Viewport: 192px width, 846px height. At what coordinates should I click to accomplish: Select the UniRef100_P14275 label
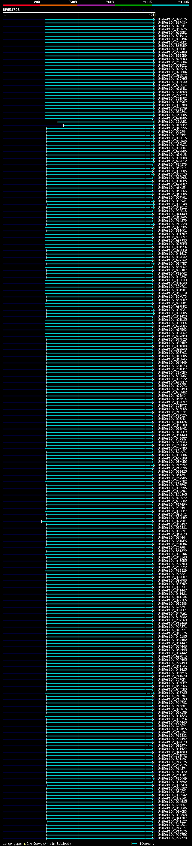(172, 762)
